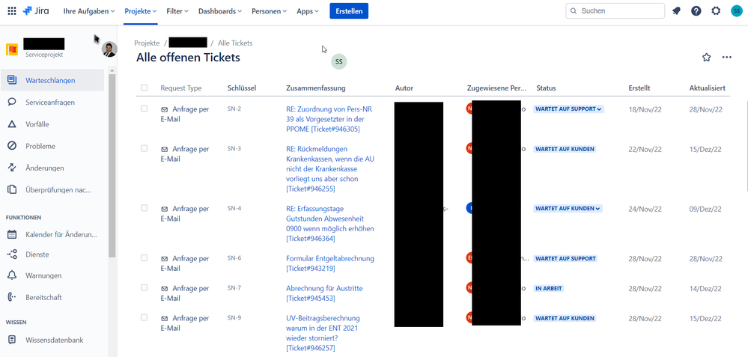This screenshot has height=357, width=748.
Task: Click the Serviceanfragen speech bubble icon
Action: pos(12,102)
